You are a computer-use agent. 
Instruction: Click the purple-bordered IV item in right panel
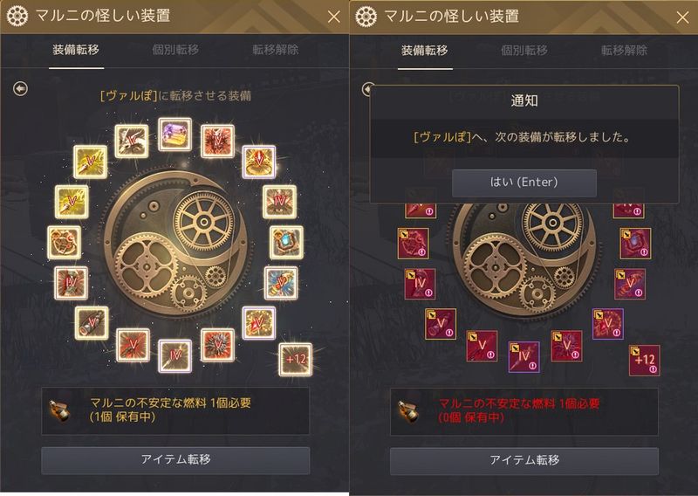[x=524, y=356]
